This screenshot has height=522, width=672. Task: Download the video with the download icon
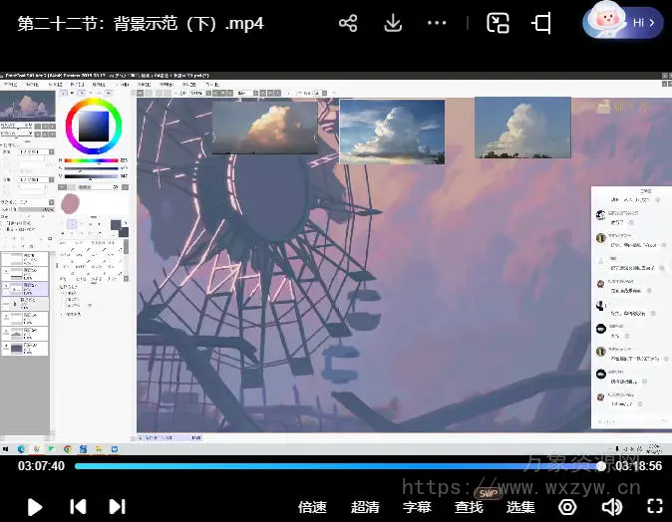pyautogui.click(x=393, y=23)
